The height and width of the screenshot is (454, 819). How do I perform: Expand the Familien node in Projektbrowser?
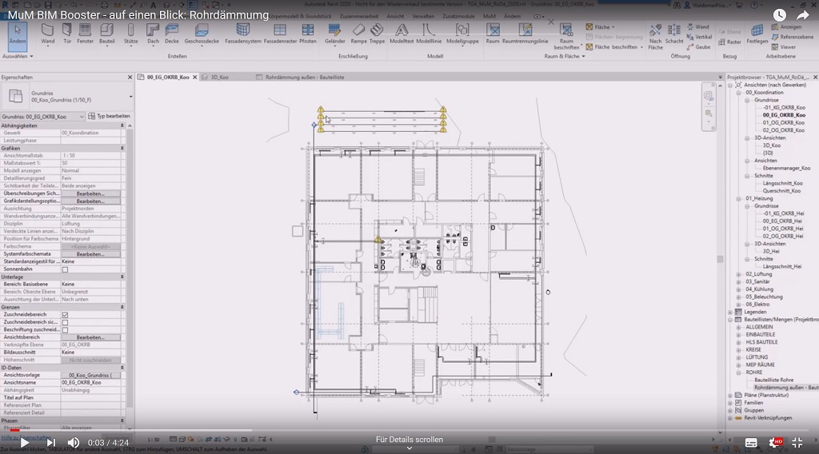coord(729,402)
